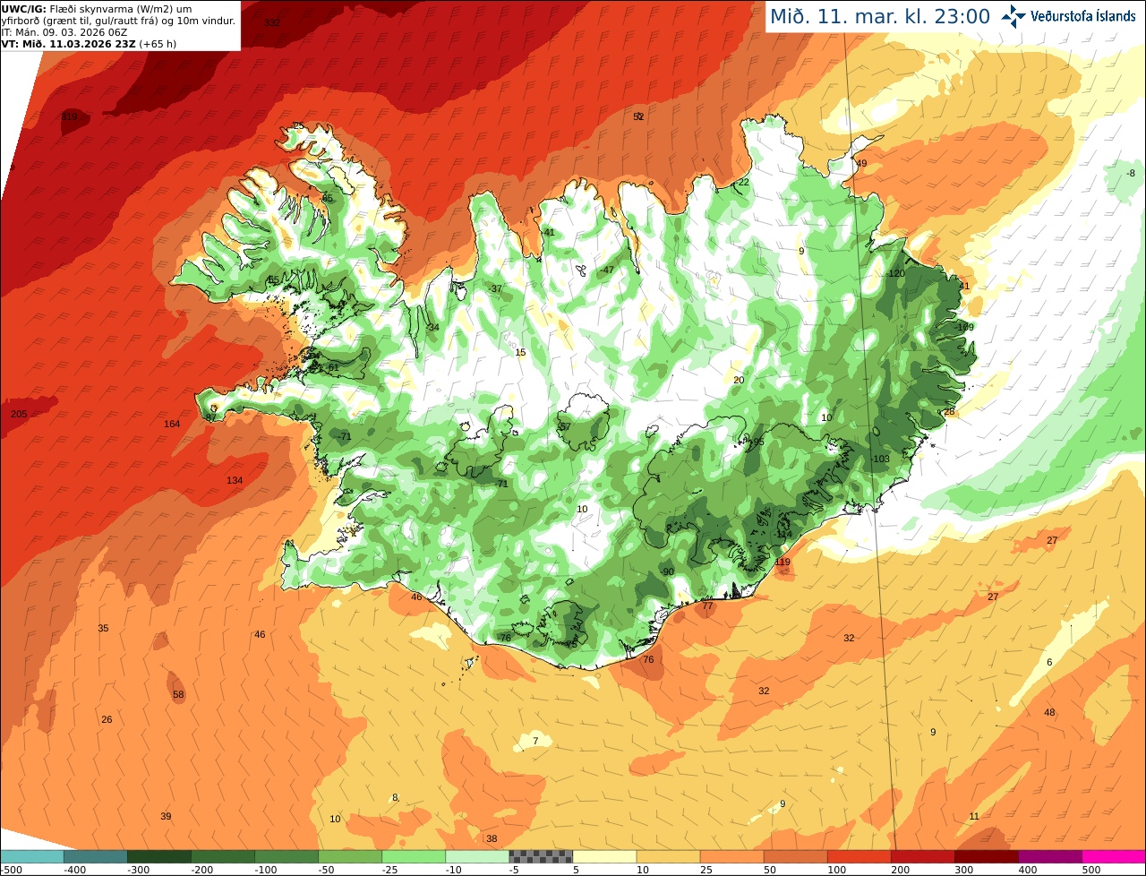Image resolution: width=1146 pixels, height=876 pixels.
Task: Click the IT: Mán. 09. 03. 2026 06Z line
Action: [x=63, y=31]
